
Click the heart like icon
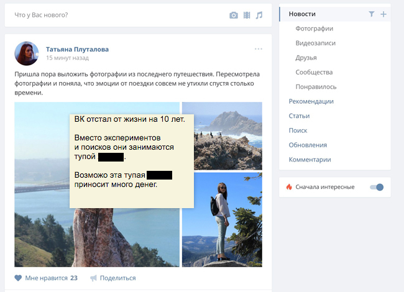(x=18, y=278)
